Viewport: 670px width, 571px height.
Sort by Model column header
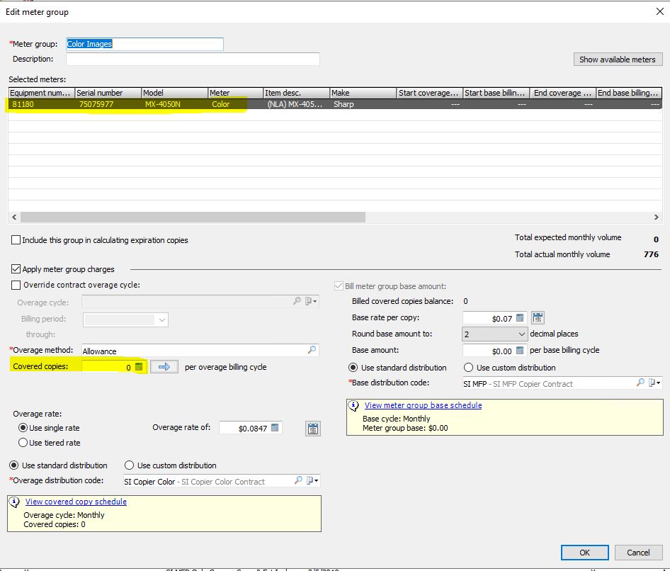(x=175, y=93)
